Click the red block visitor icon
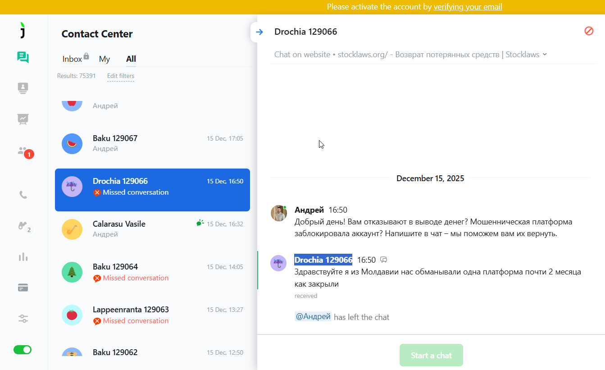605x370 pixels. click(589, 31)
